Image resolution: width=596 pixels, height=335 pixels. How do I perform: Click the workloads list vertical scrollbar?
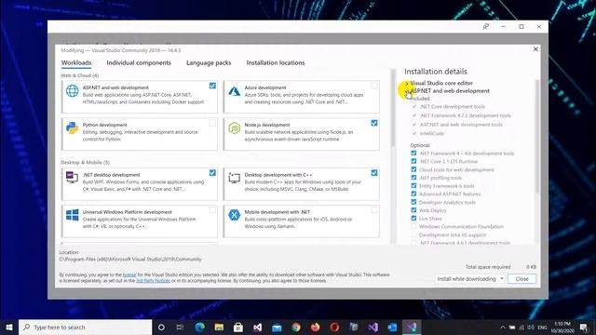(x=393, y=108)
